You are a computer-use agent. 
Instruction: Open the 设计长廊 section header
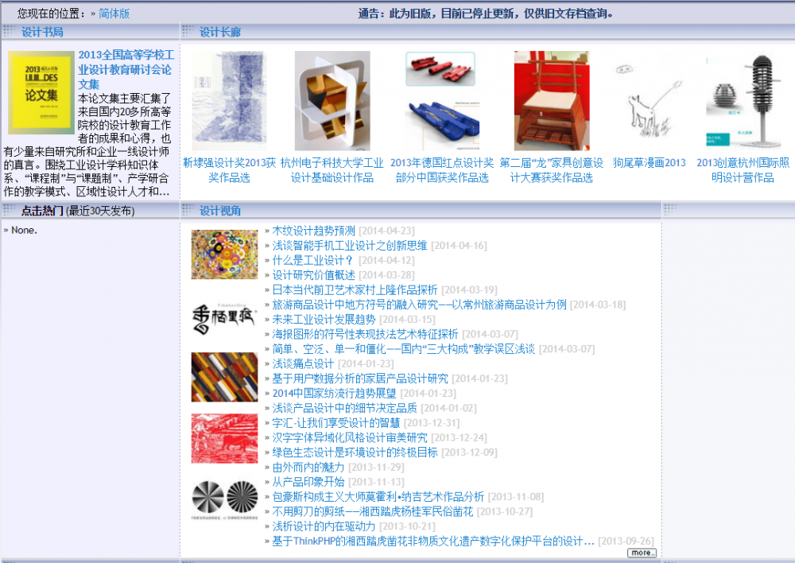click(x=220, y=32)
